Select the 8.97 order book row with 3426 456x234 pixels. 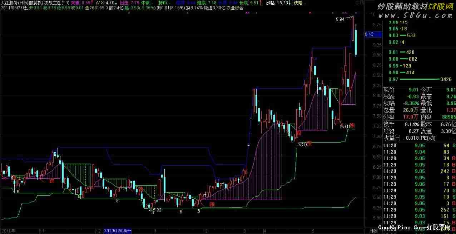tap(419, 79)
